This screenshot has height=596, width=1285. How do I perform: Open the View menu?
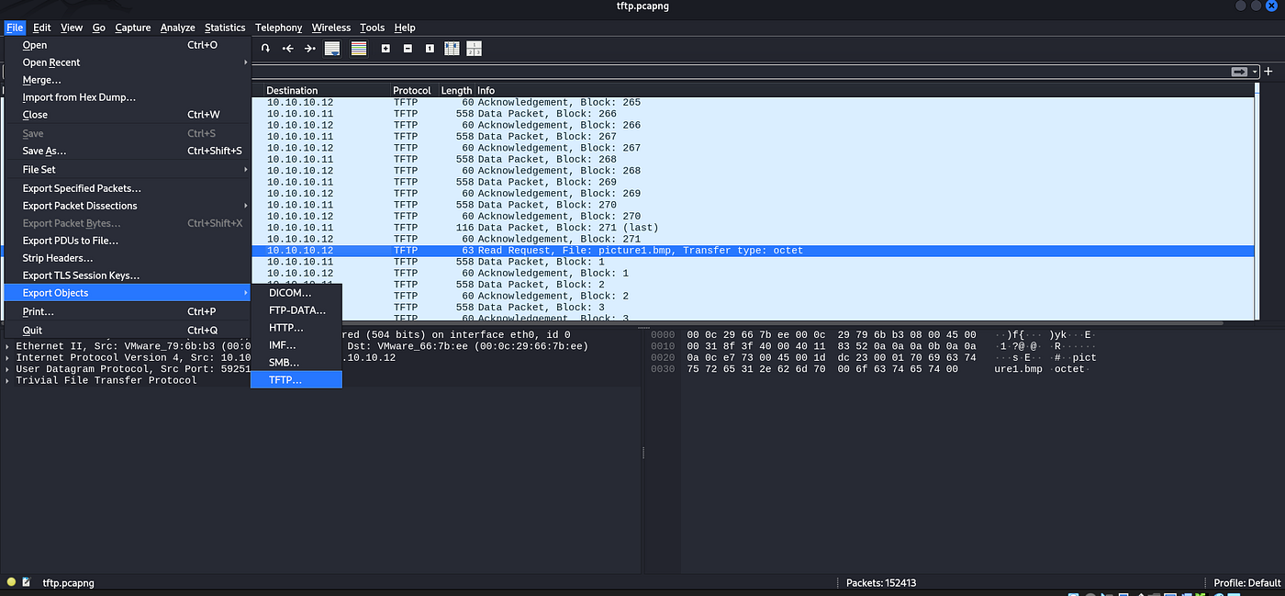[x=72, y=28]
